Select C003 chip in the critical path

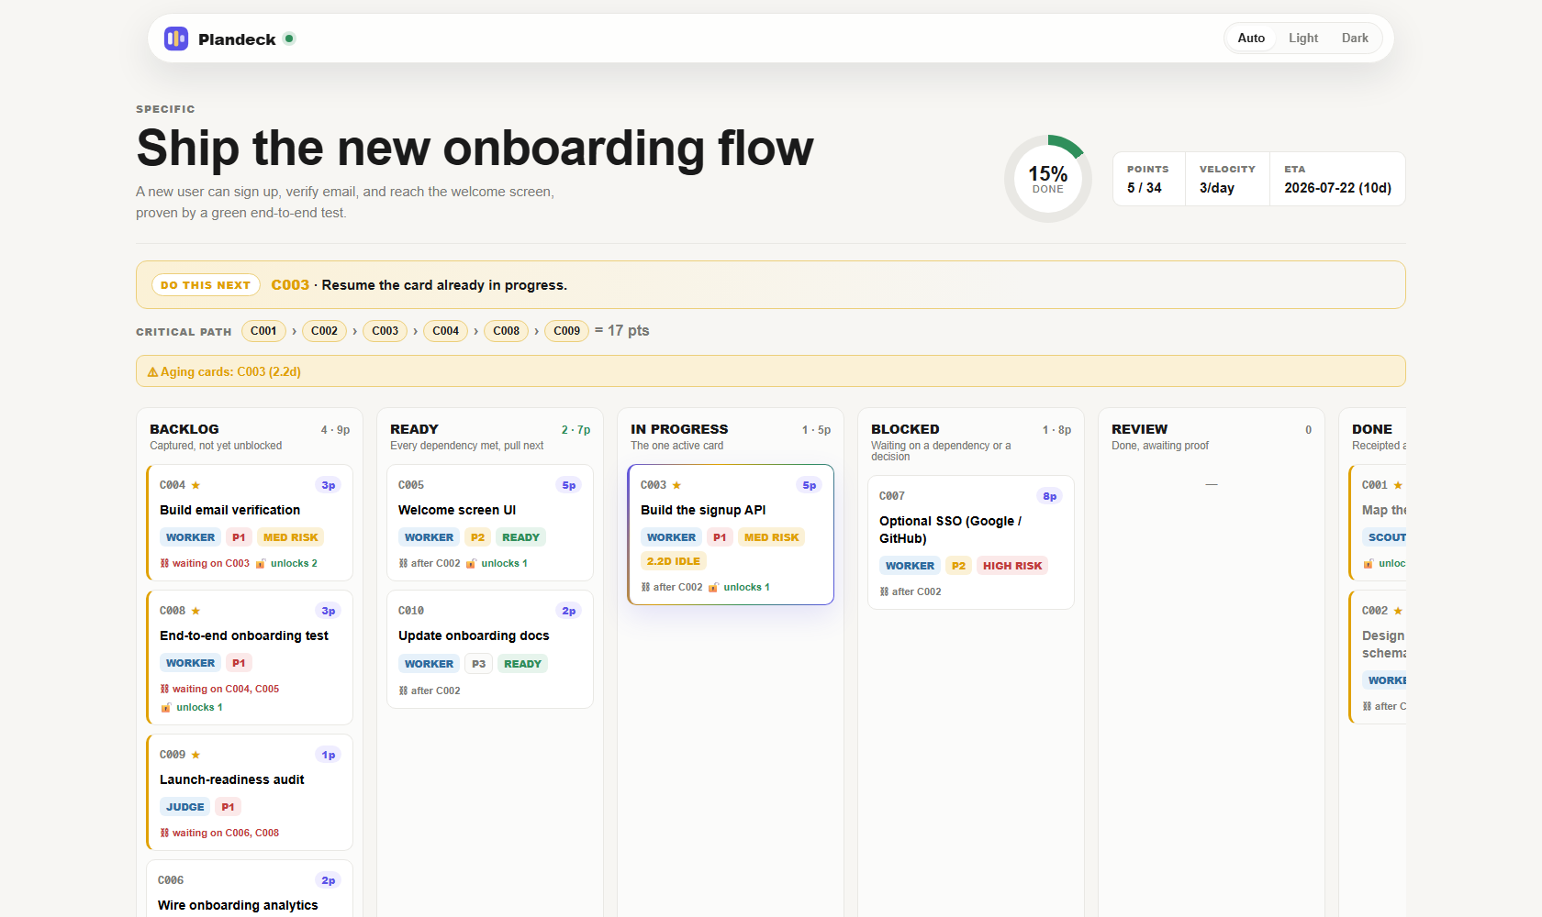[x=385, y=331]
